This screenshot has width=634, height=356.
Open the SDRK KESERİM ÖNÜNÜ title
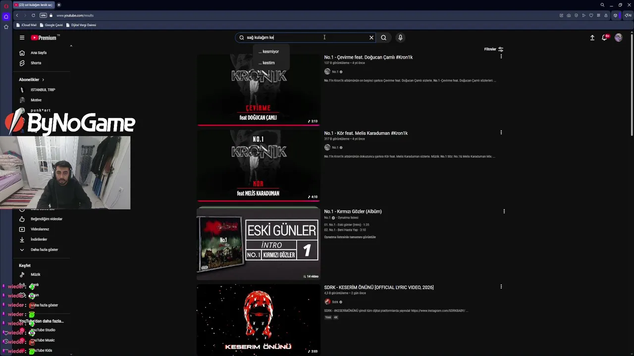pyautogui.click(x=378, y=287)
